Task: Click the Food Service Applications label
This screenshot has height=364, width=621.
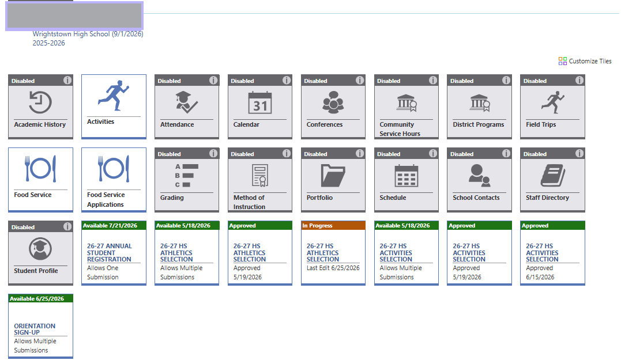Action: [x=106, y=199]
